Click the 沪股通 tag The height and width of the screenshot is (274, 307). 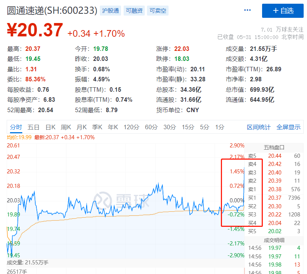tap(110, 10)
